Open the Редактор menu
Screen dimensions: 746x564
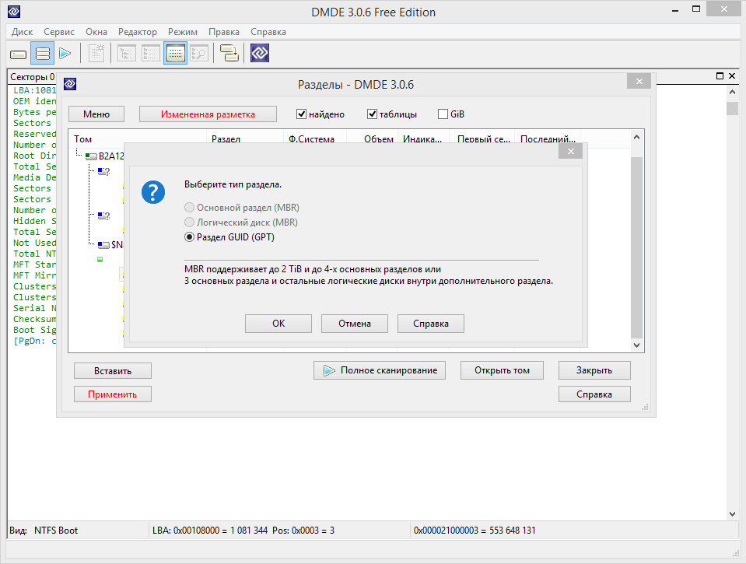click(138, 32)
